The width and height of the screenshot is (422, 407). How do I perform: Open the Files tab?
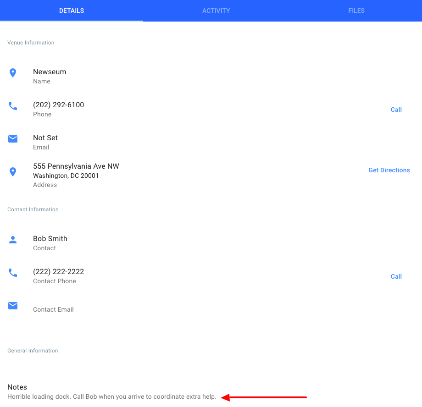tap(356, 11)
